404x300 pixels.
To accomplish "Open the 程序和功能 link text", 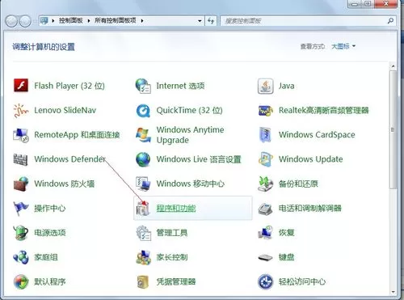I will click(x=176, y=209).
